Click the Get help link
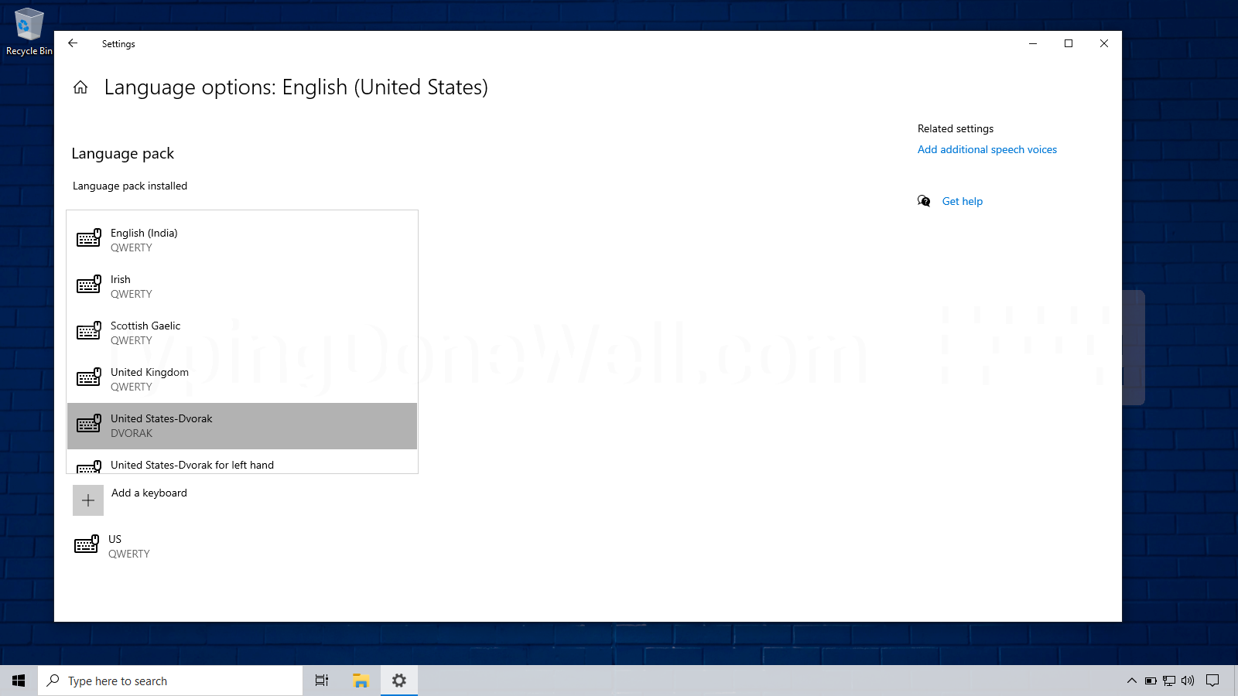The width and height of the screenshot is (1238, 696). pyautogui.click(x=962, y=201)
